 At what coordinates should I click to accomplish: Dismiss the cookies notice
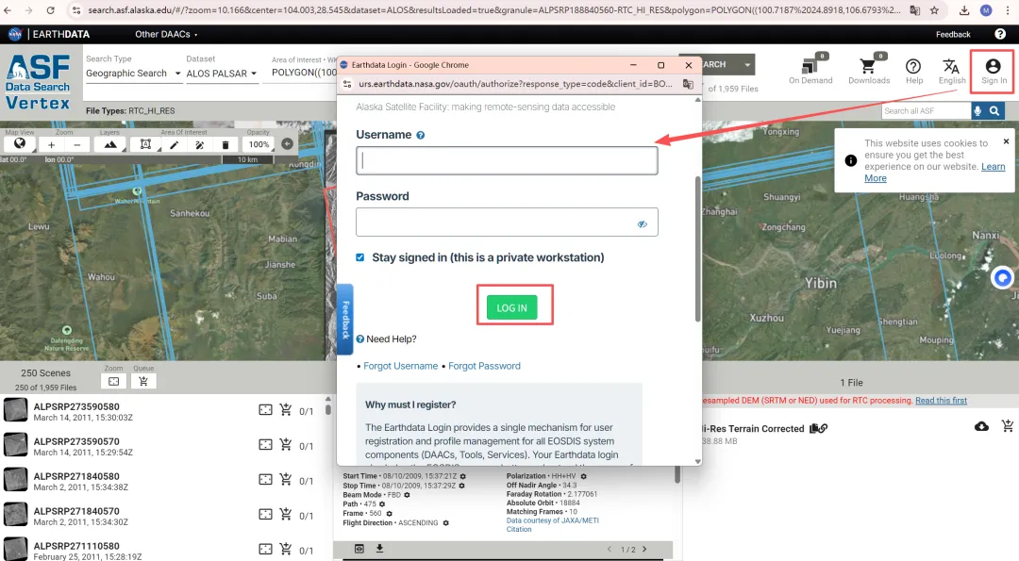(x=1006, y=140)
